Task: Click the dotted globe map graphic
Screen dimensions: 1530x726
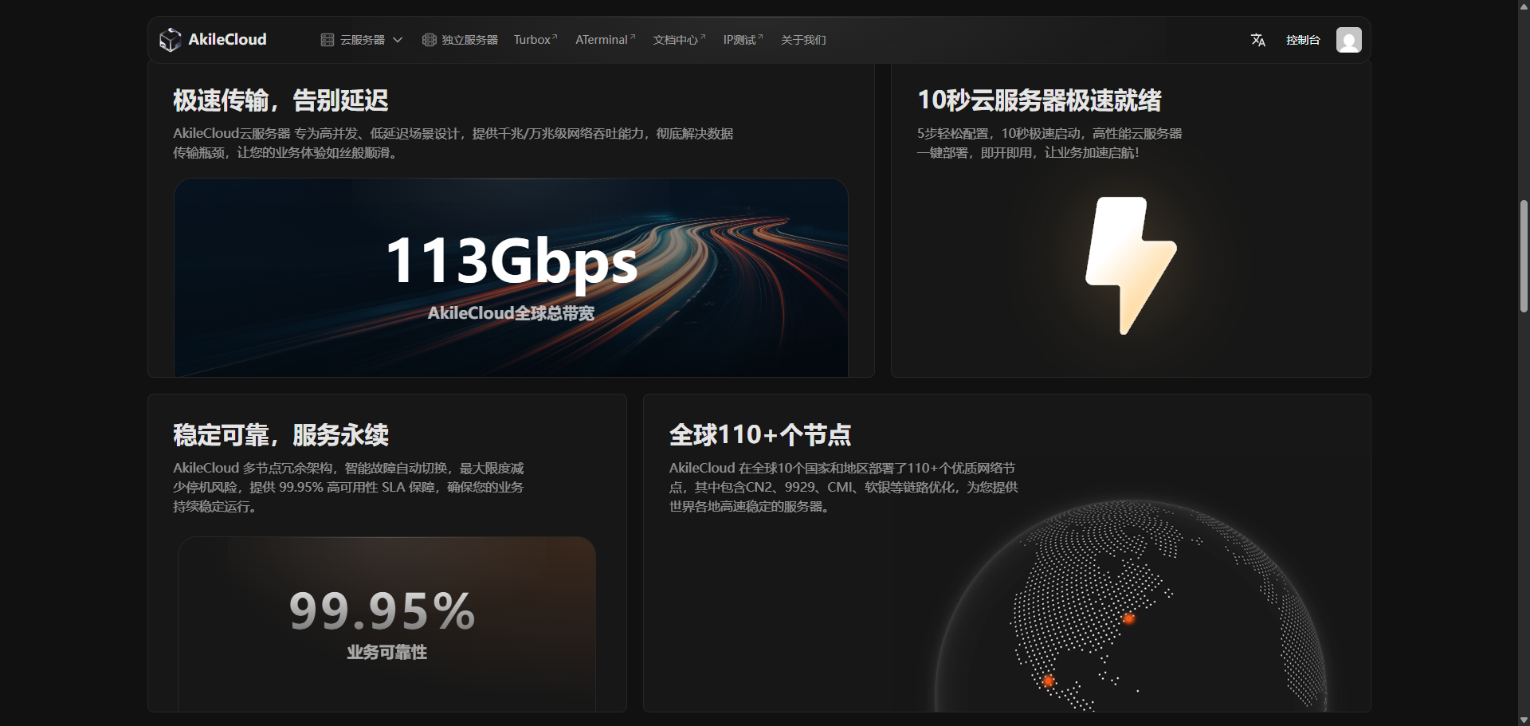Action: click(x=1132, y=606)
